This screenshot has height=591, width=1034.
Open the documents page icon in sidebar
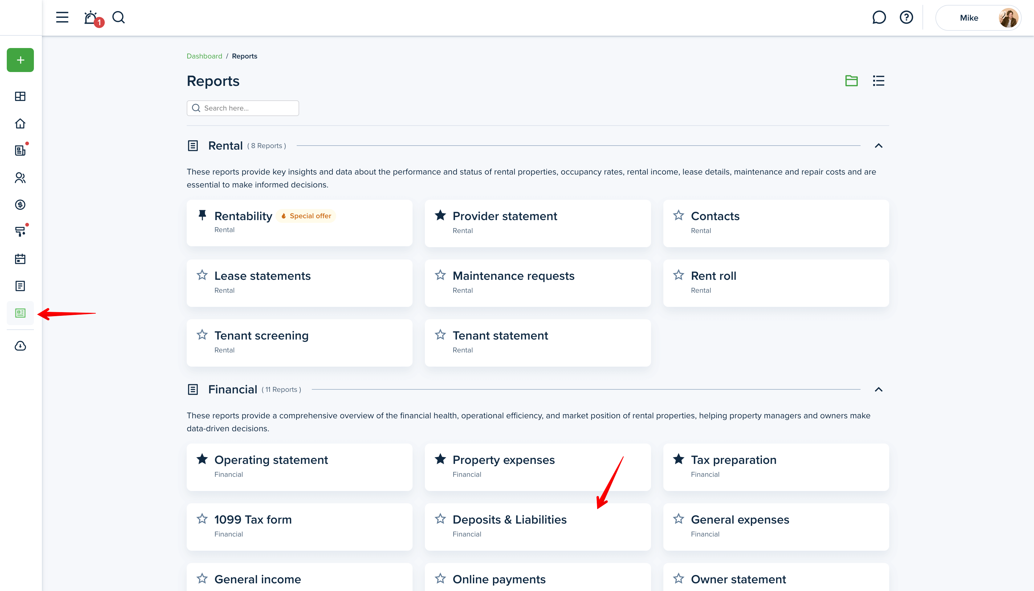[20, 286]
